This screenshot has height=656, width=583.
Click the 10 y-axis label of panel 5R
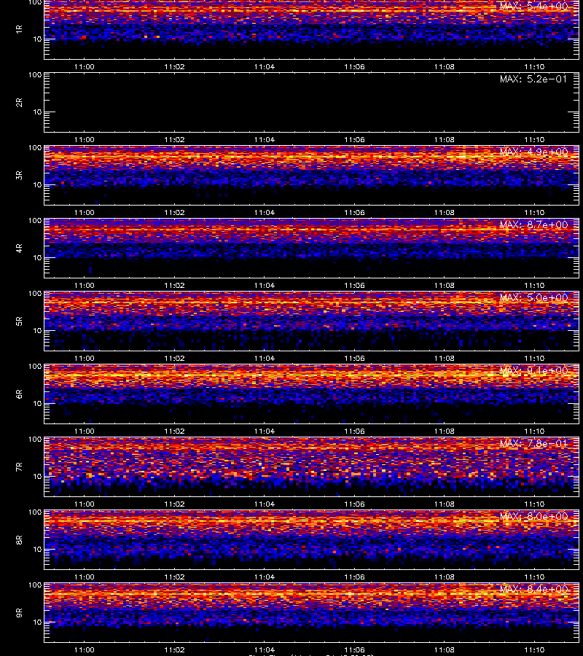(37, 330)
